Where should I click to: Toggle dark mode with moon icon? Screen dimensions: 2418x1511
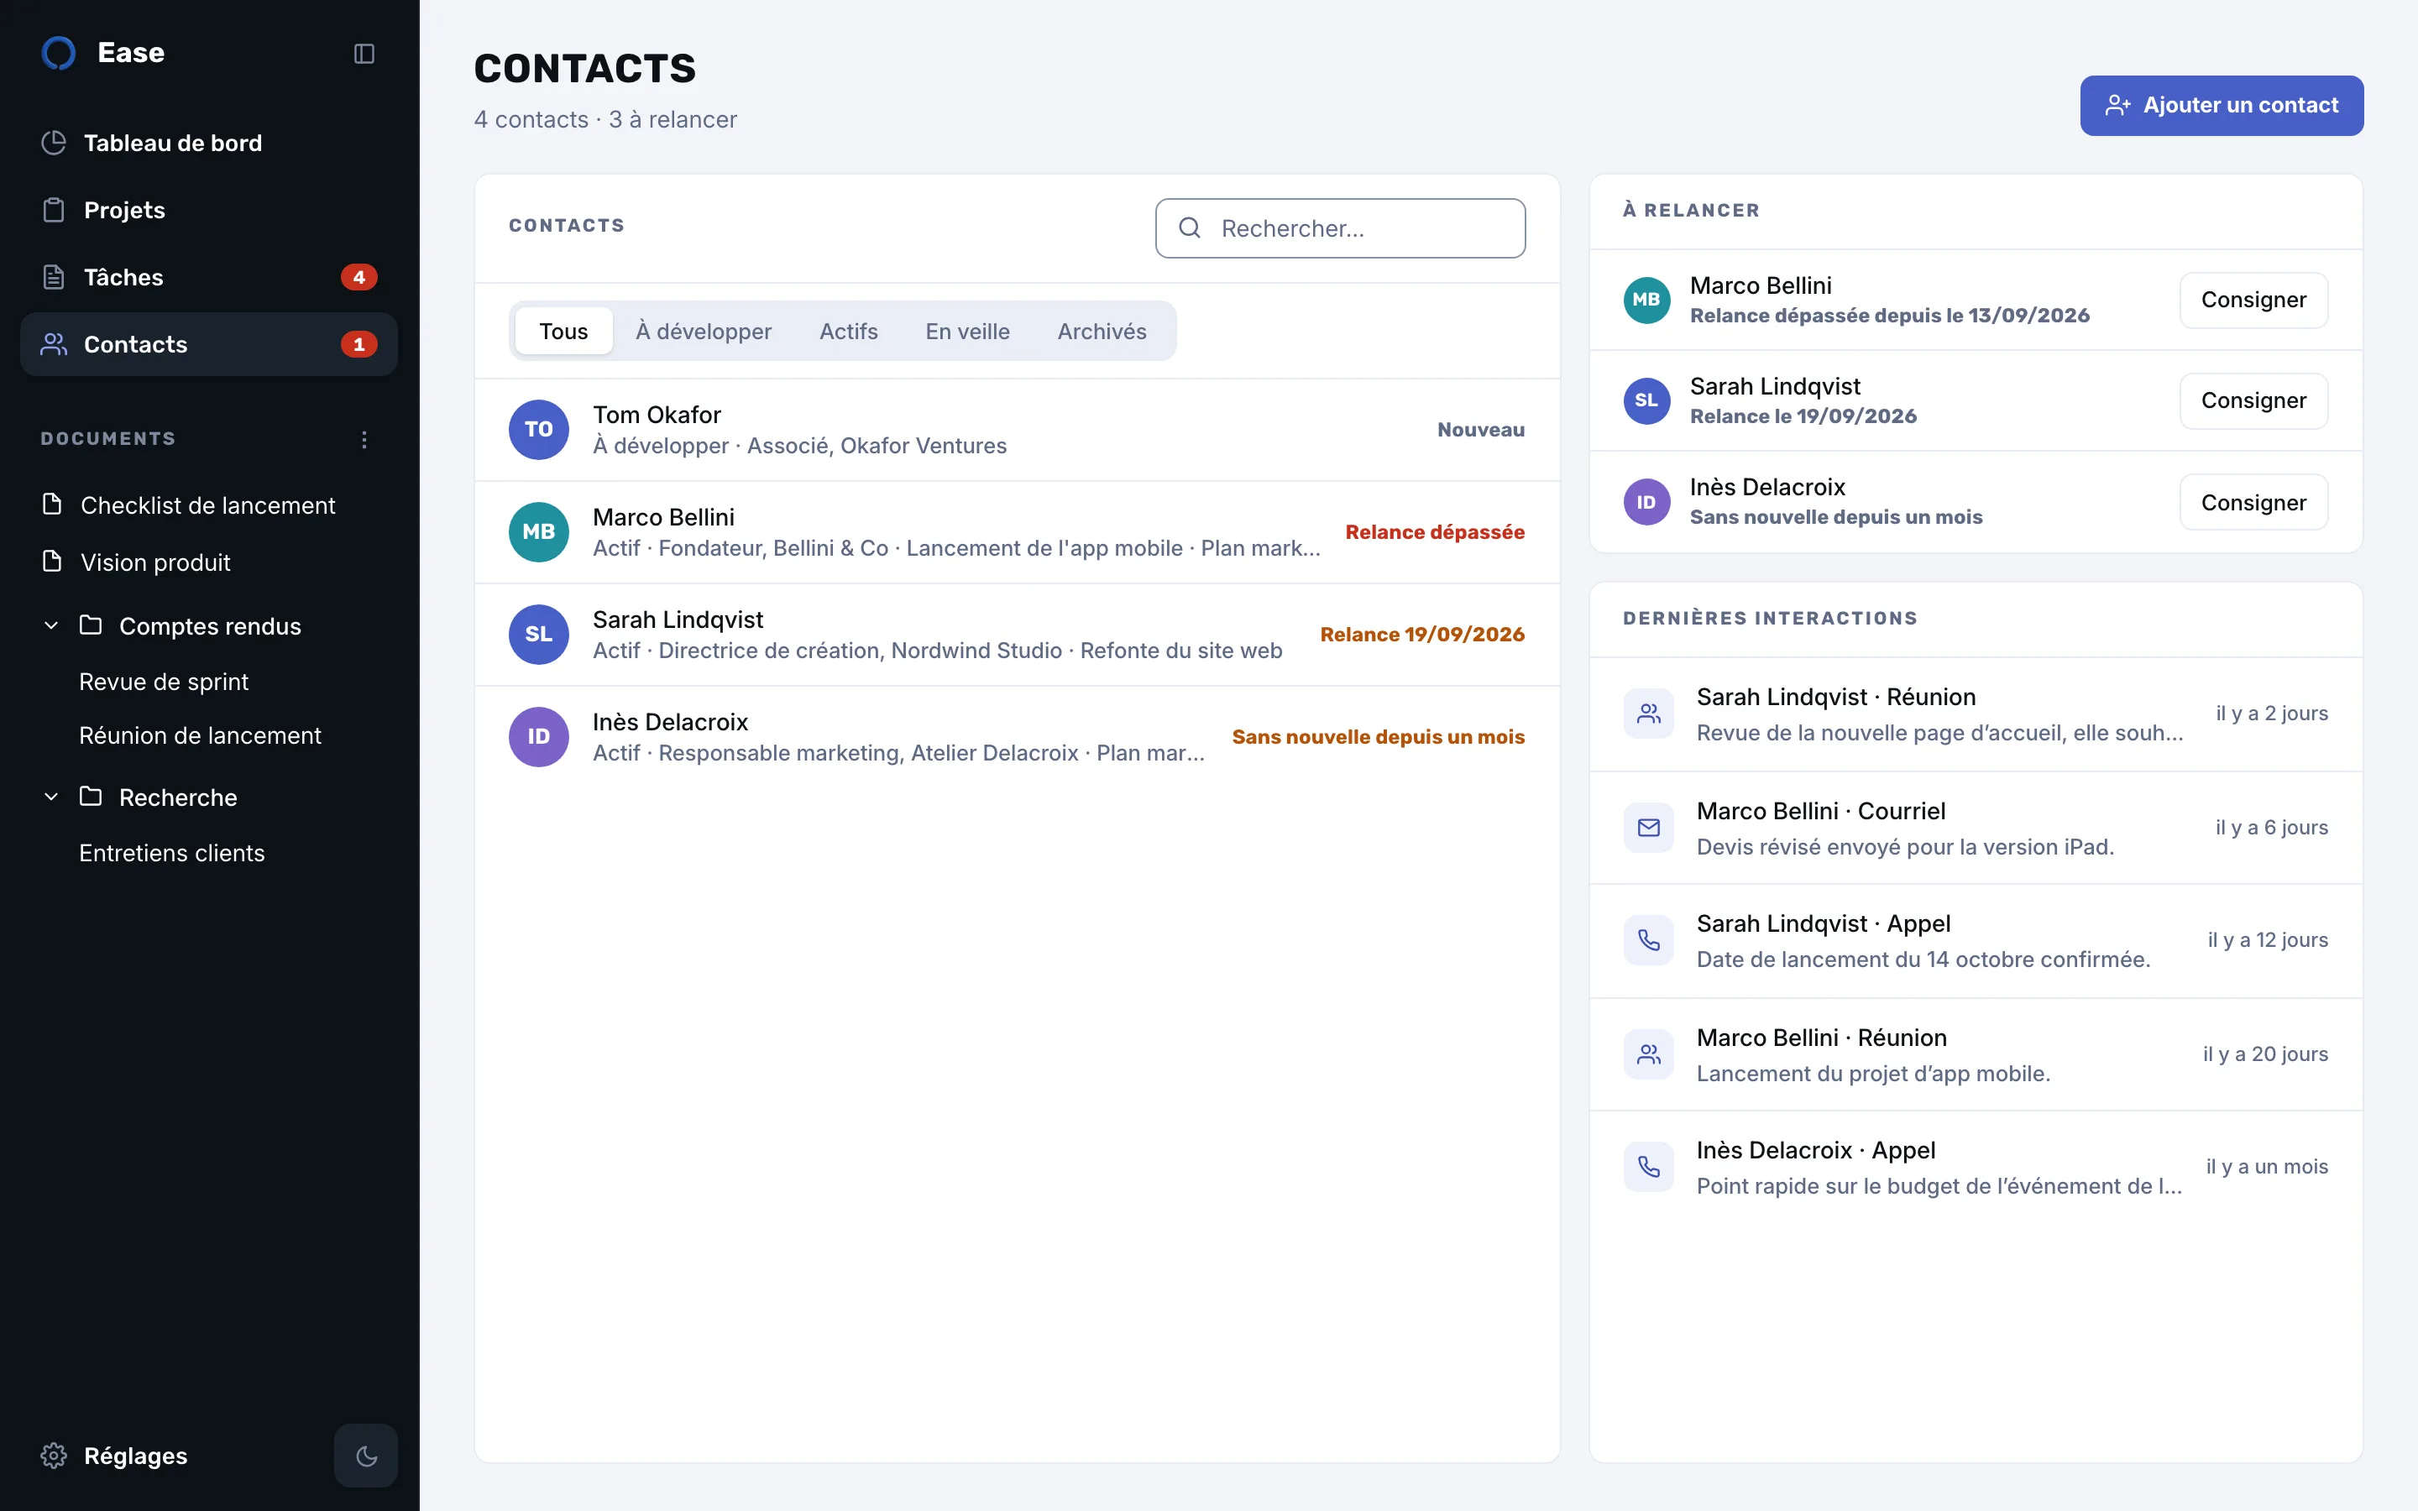click(366, 1455)
